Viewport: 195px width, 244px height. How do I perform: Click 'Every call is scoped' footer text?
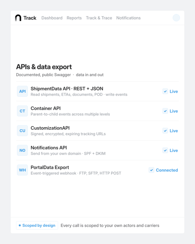pos(110,226)
